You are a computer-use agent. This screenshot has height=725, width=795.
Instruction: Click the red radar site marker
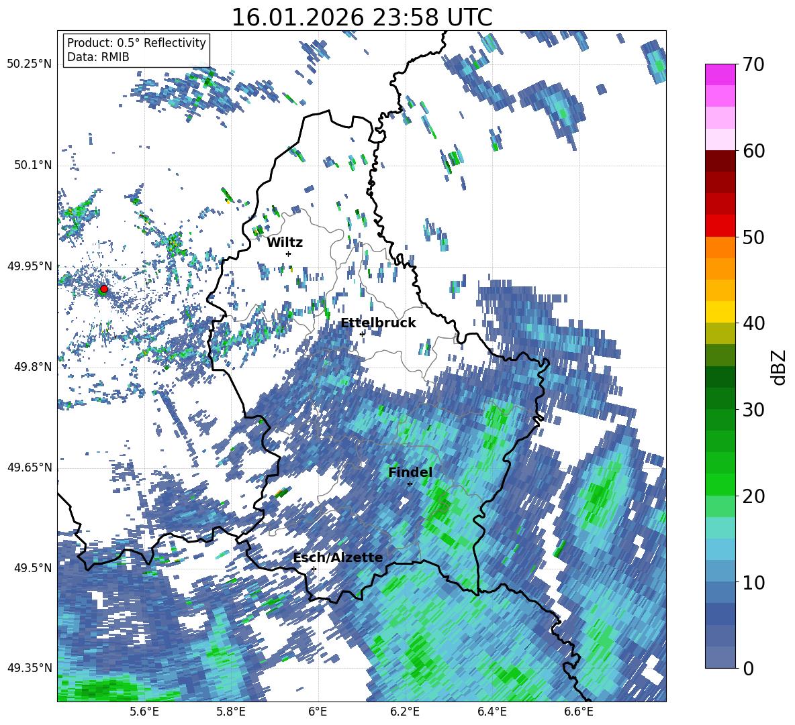(x=104, y=288)
